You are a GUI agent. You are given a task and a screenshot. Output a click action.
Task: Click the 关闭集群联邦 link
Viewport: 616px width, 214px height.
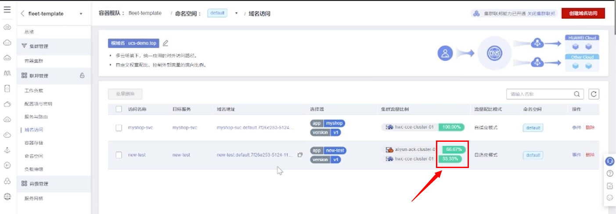[x=541, y=14]
